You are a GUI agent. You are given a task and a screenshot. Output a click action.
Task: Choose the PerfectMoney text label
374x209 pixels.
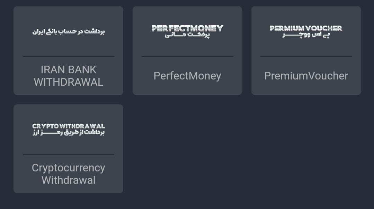187,76
